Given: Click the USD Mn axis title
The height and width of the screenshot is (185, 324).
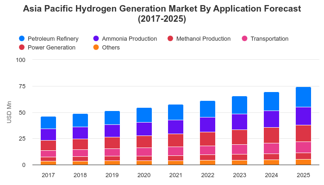Looking at the screenshot, I should point(9,112).
